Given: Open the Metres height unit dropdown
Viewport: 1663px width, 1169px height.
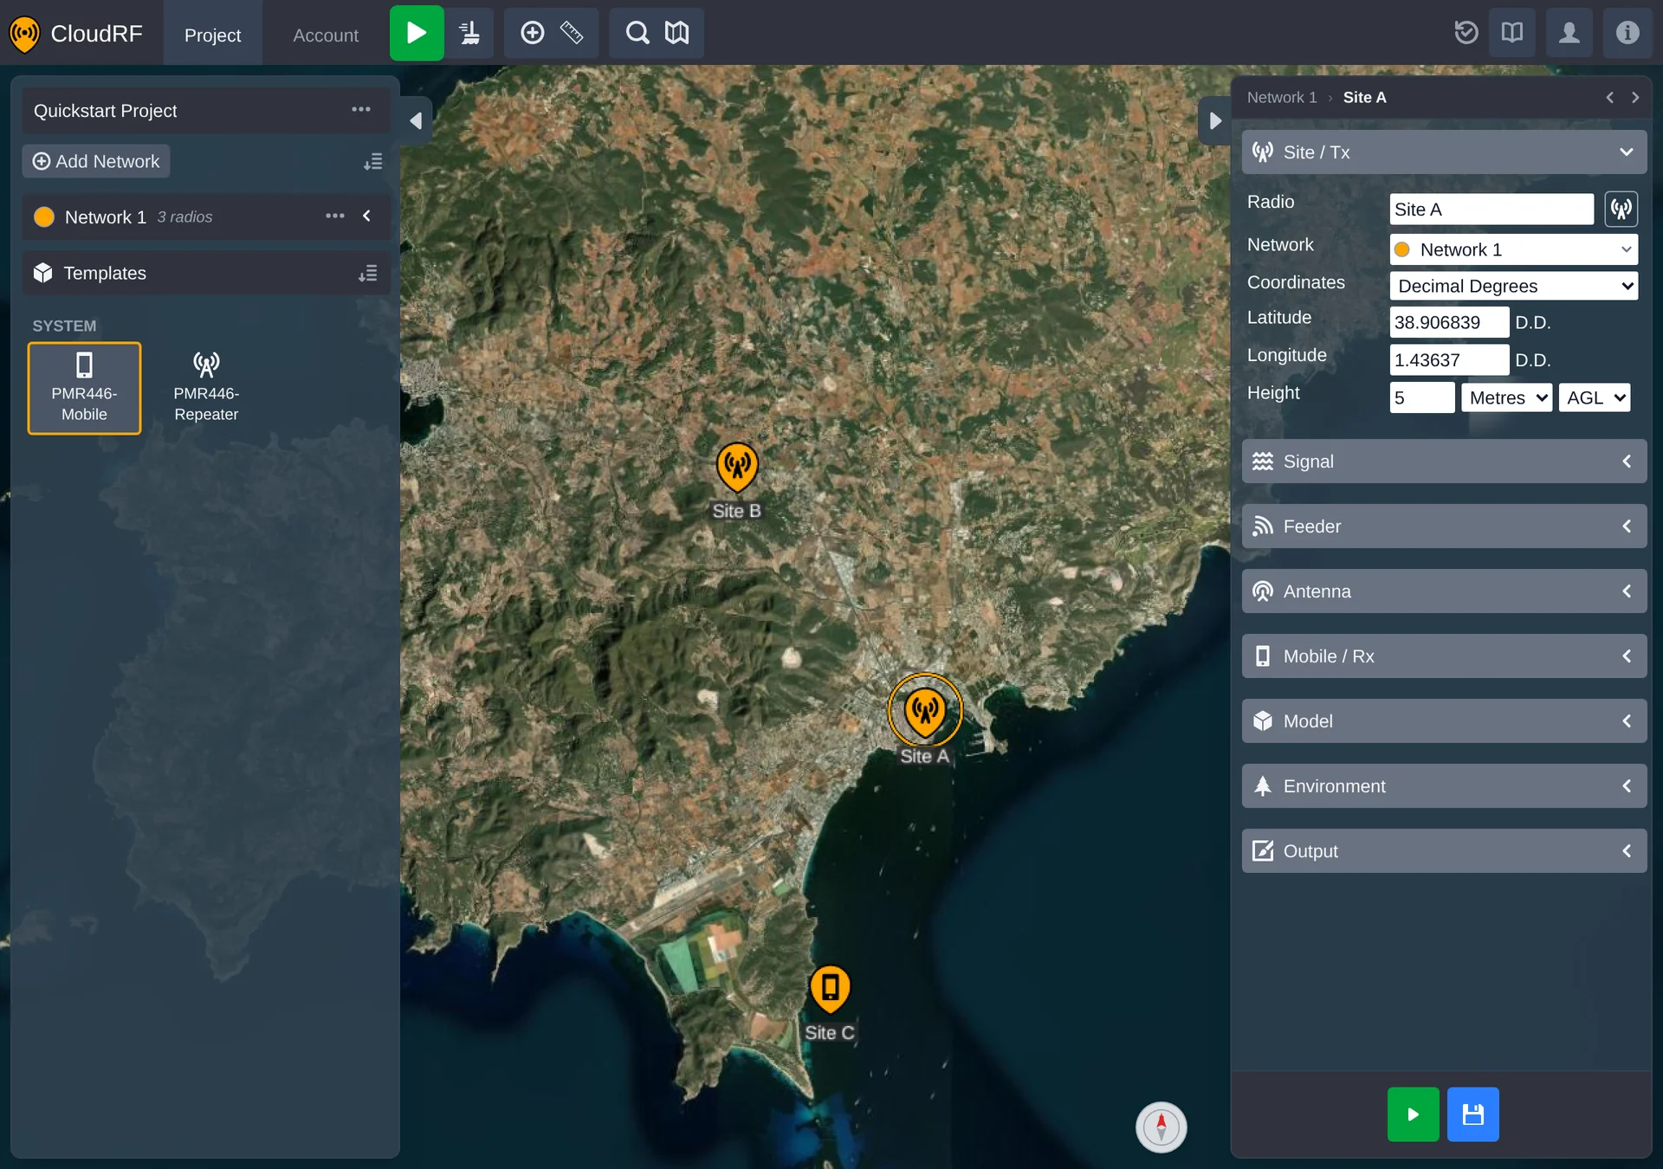Looking at the screenshot, I should tap(1506, 397).
